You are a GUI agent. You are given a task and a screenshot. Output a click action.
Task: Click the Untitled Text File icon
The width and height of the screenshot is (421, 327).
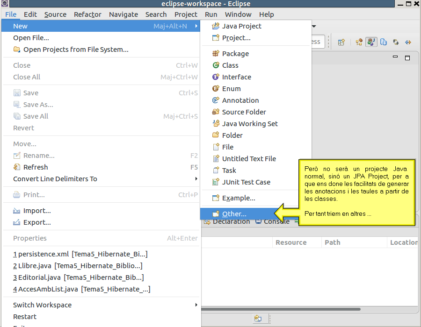pyautogui.click(x=216, y=159)
